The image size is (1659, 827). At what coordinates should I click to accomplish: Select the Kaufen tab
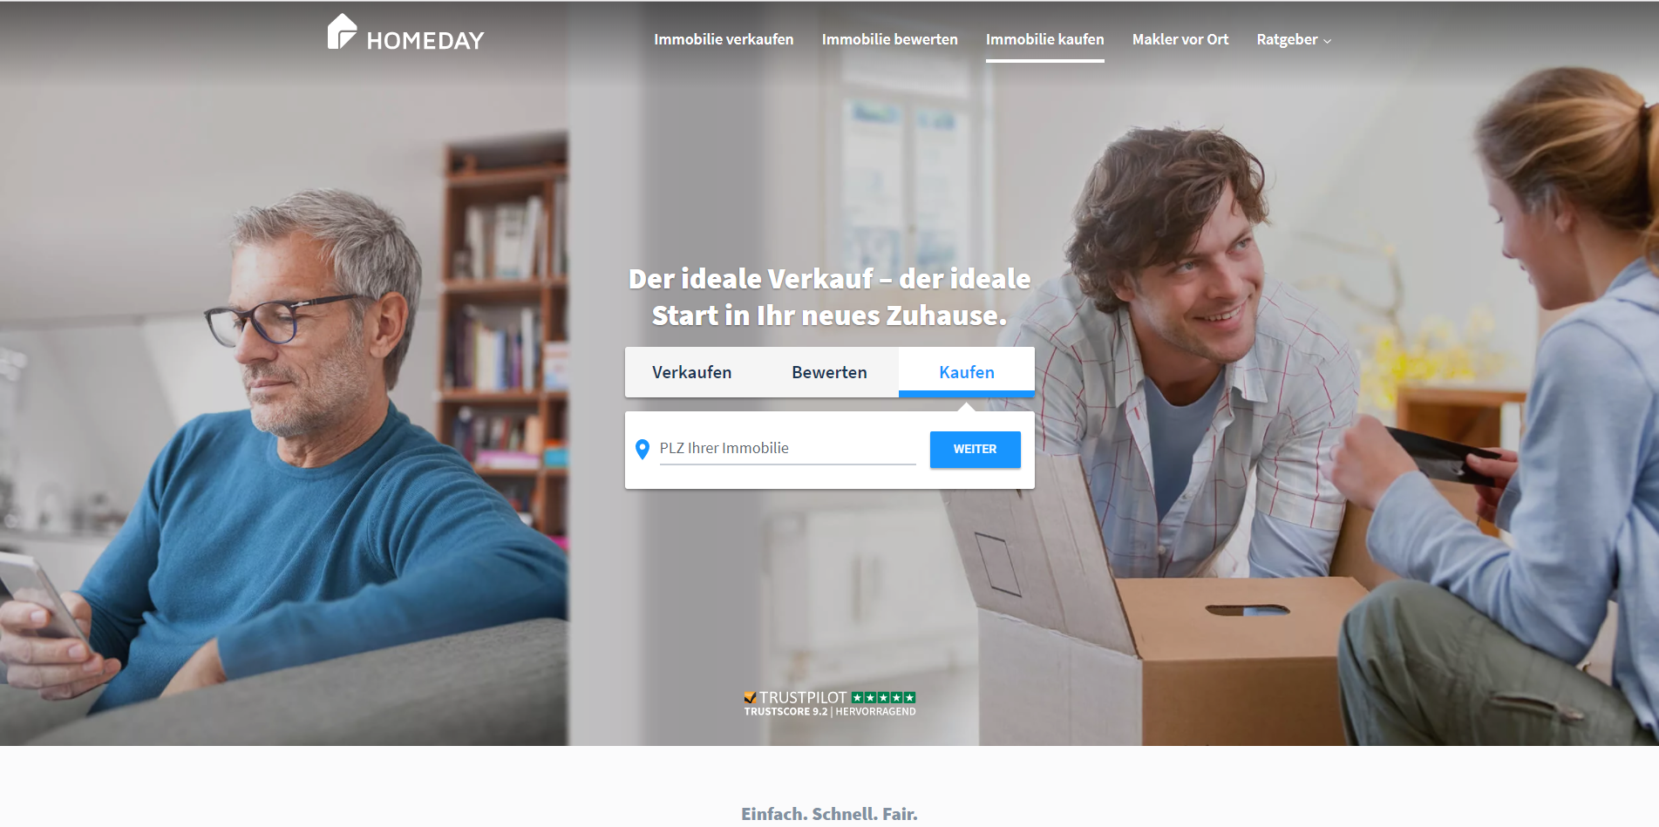[x=967, y=372]
